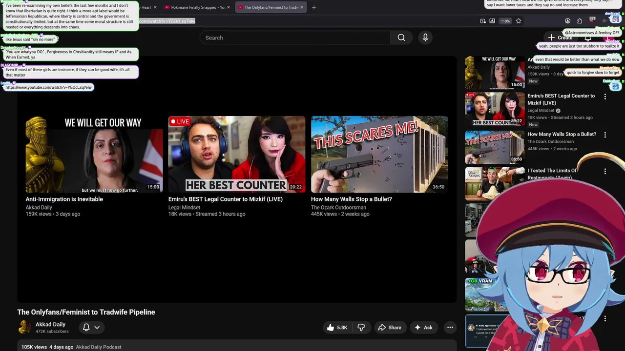Open sidebar title How Many Walls Stop a Bullet?
625x351 pixels.
(562, 134)
